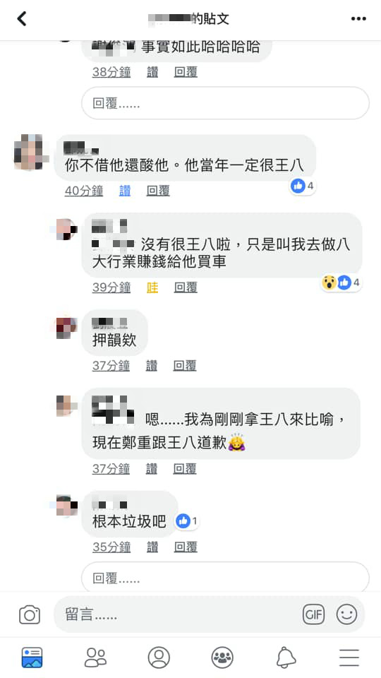Viewport: 381px width, 678px height.
Task: Open the News Feed tab
Action: [x=32, y=658]
